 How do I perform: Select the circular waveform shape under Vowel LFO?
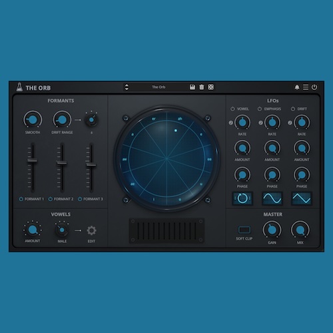click(242, 198)
